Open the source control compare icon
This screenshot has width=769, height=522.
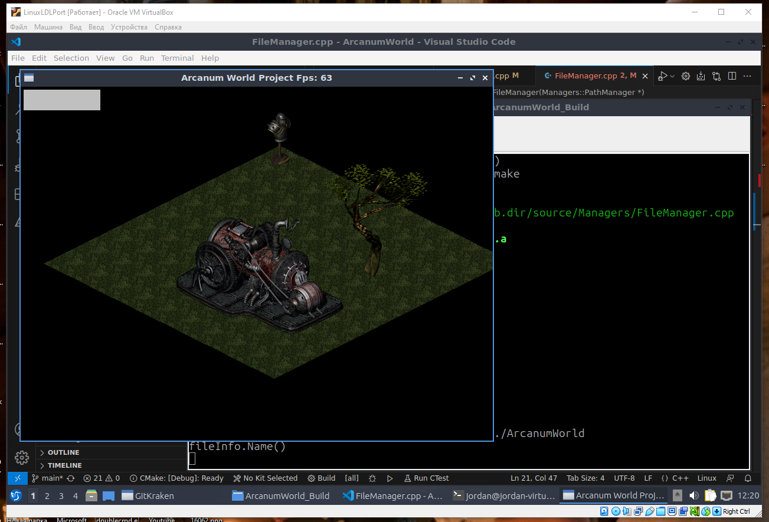[716, 76]
